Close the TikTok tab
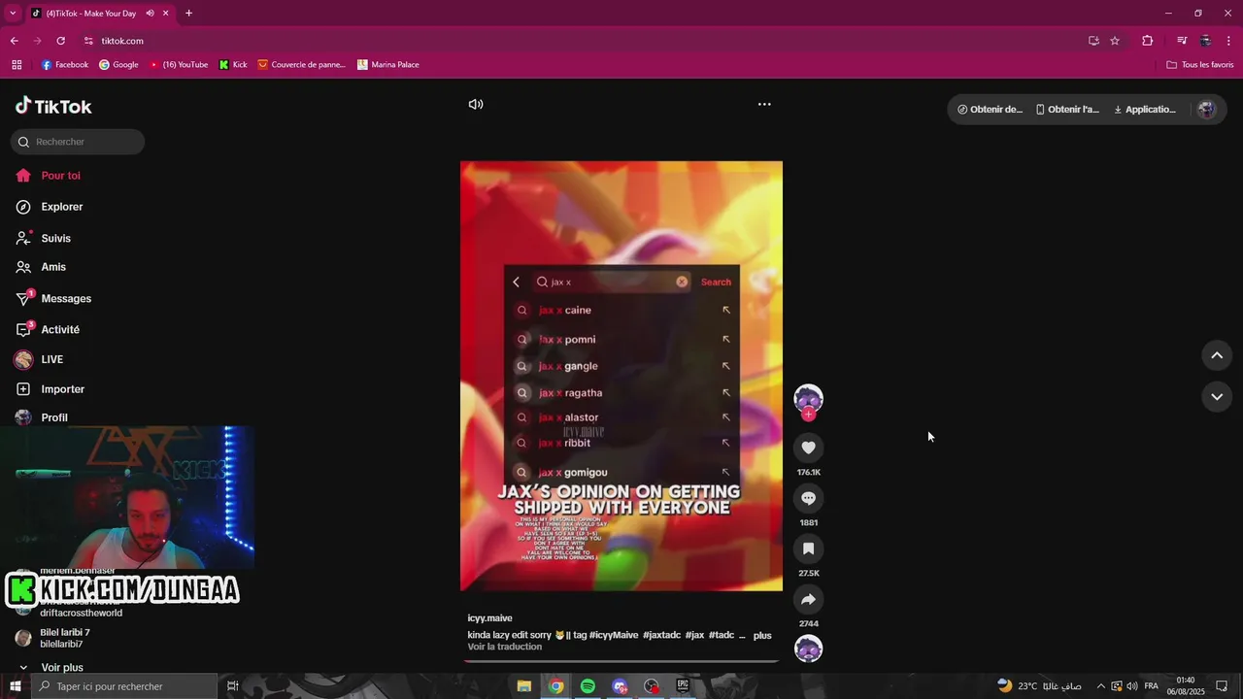Screen dimensions: 1243x699 (166, 14)
